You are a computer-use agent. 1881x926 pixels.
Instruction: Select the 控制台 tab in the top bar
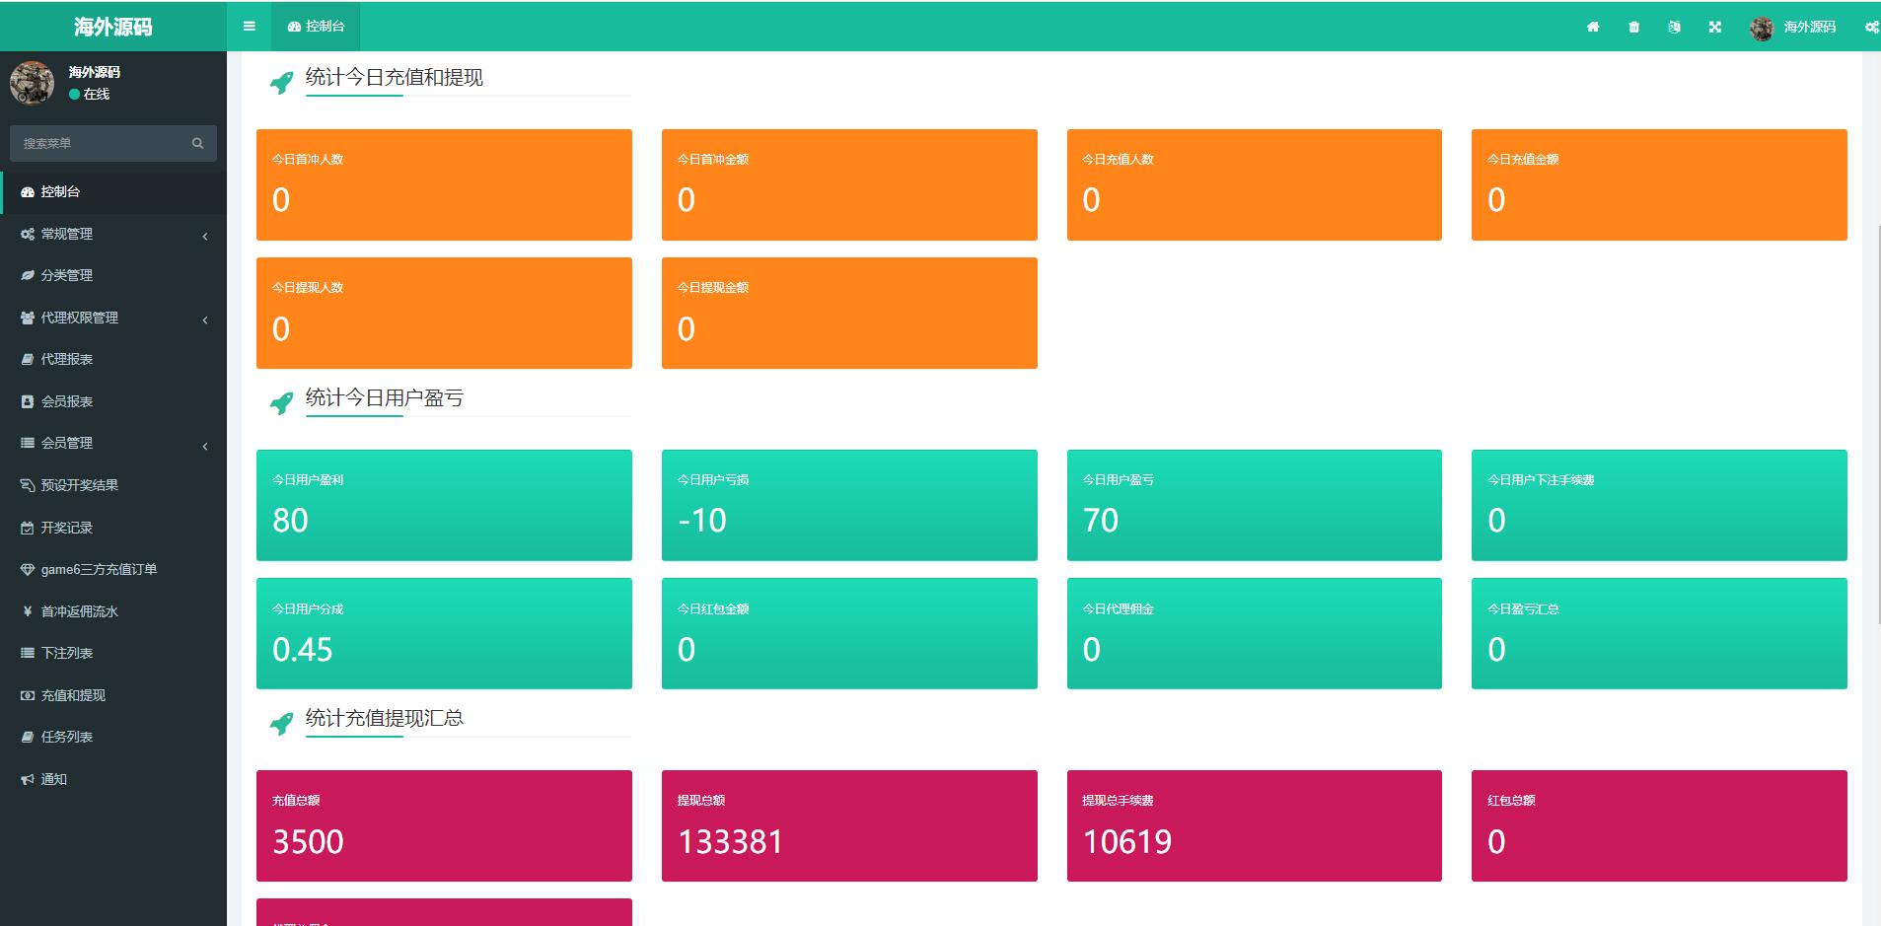click(x=316, y=27)
